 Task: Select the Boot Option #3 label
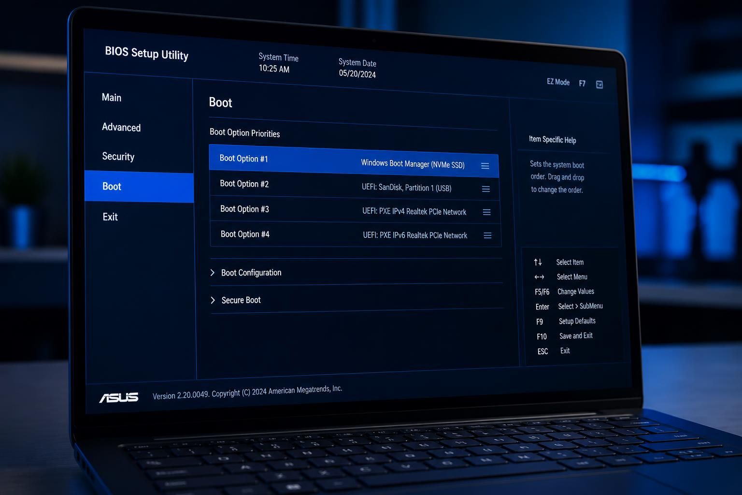[244, 209]
